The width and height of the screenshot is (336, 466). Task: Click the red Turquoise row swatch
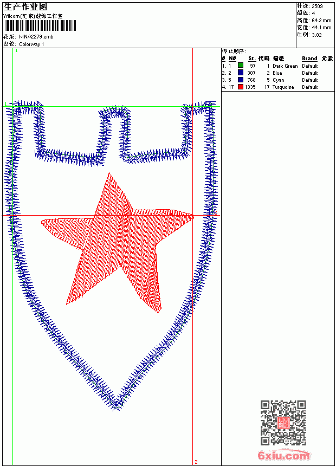point(241,87)
